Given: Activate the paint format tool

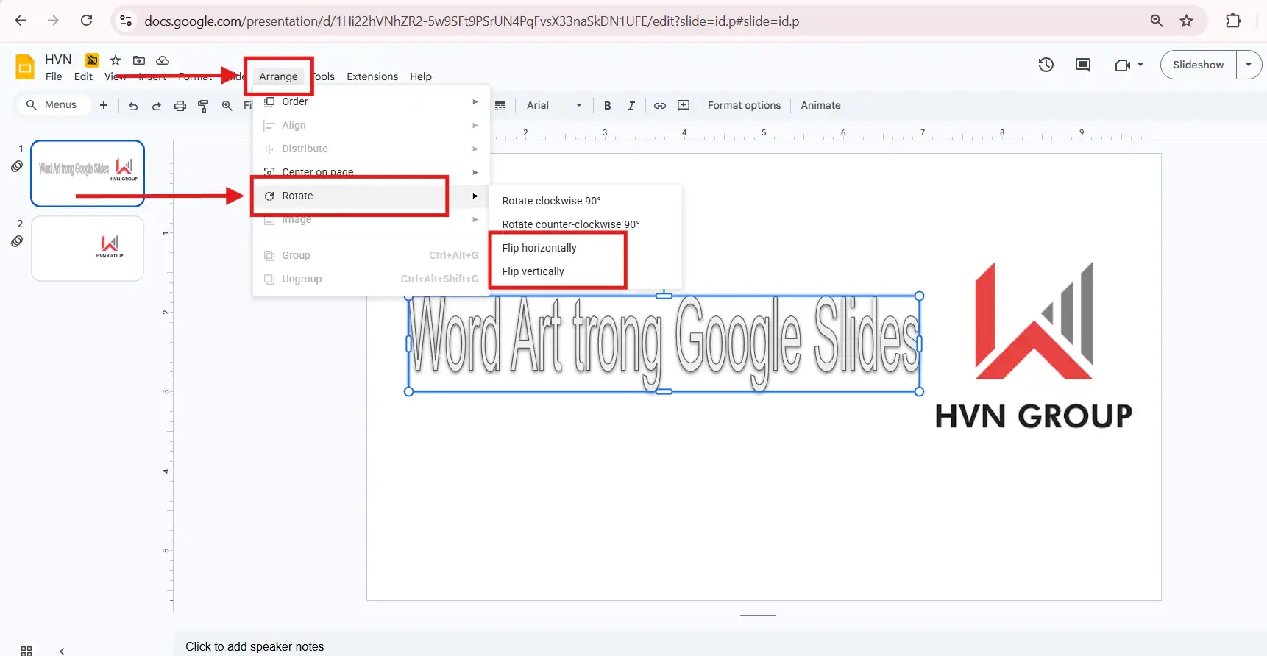Looking at the screenshot, I should tap(204, 106).
